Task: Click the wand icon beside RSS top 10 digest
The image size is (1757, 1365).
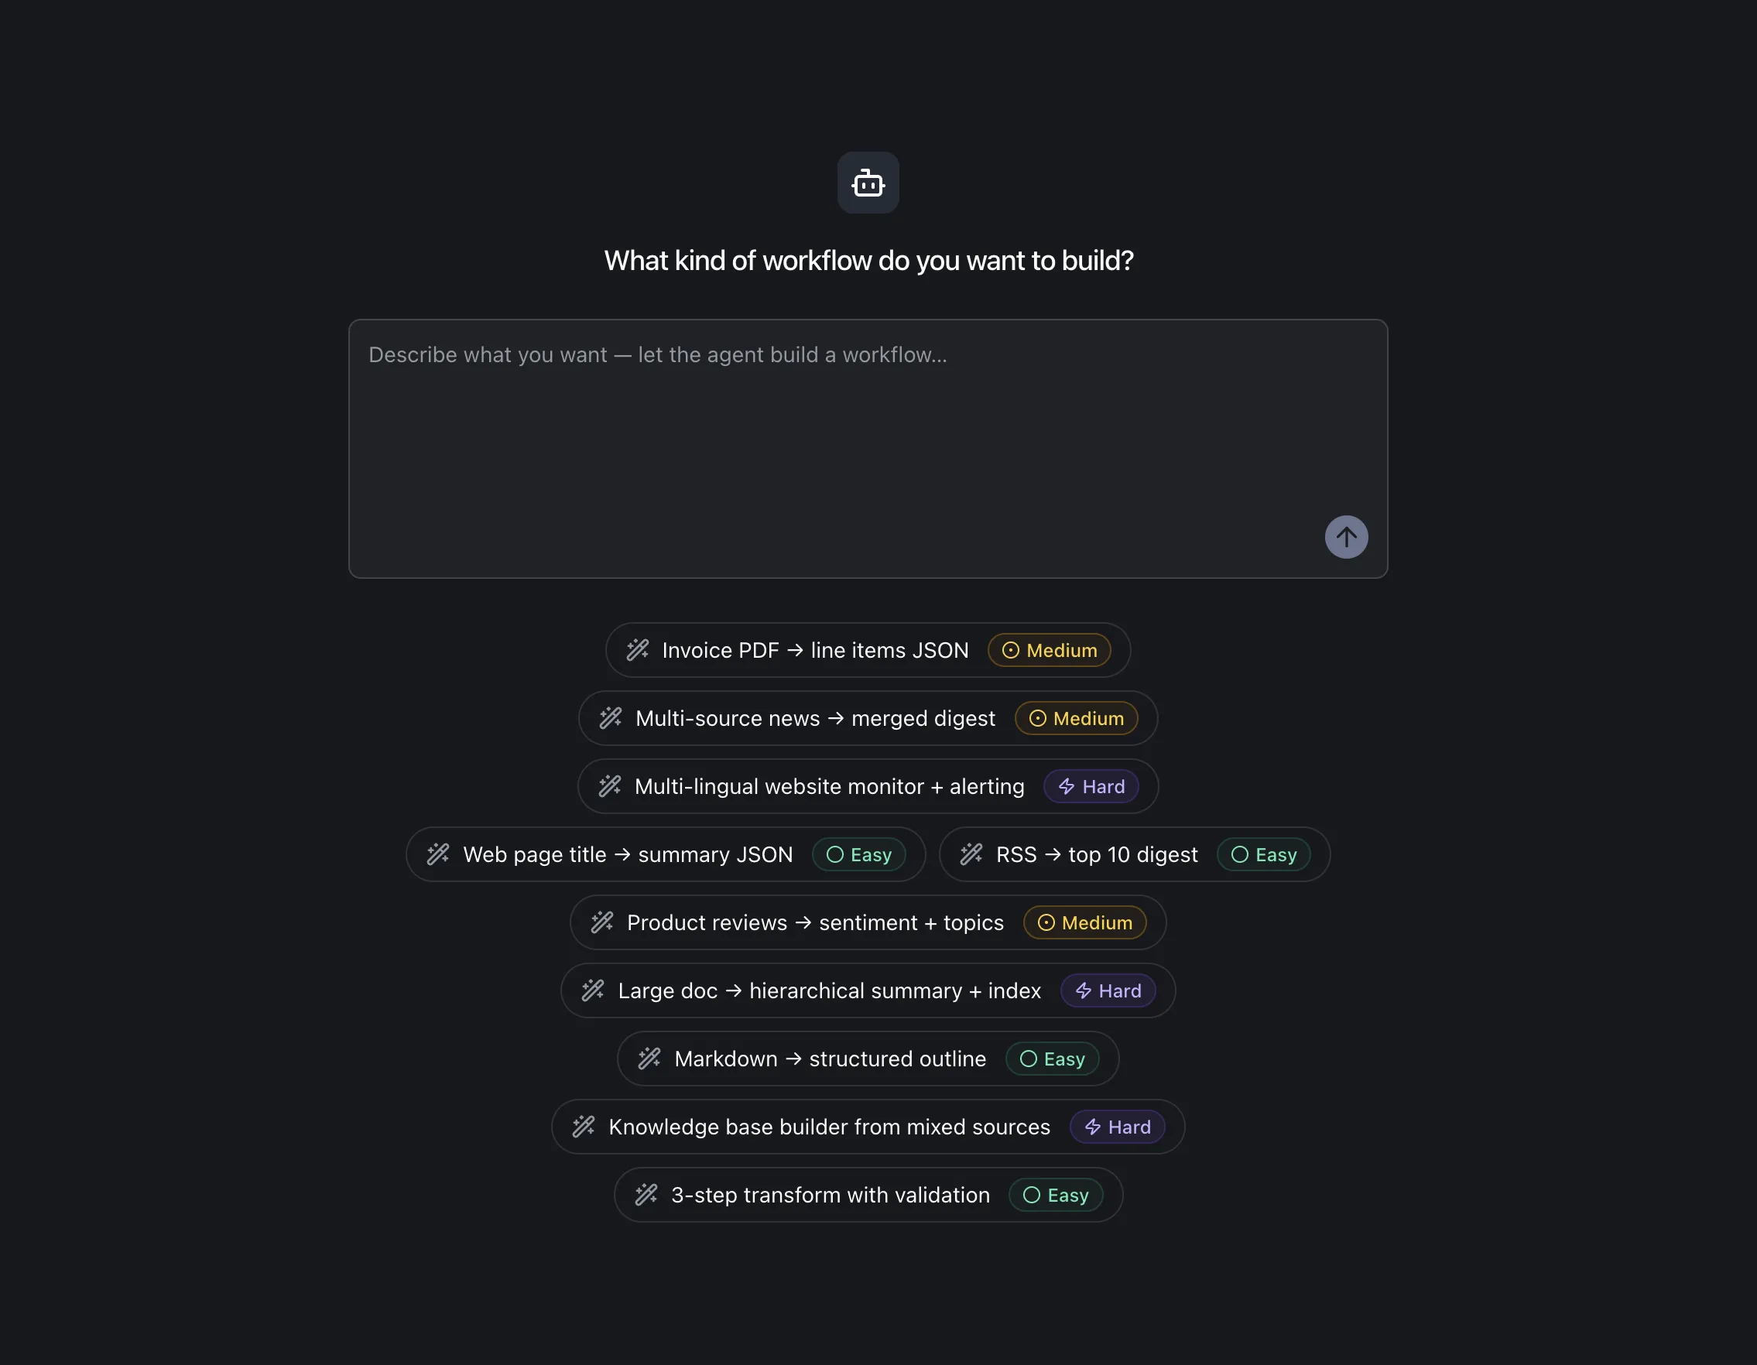Action: [x=971, y=854]
